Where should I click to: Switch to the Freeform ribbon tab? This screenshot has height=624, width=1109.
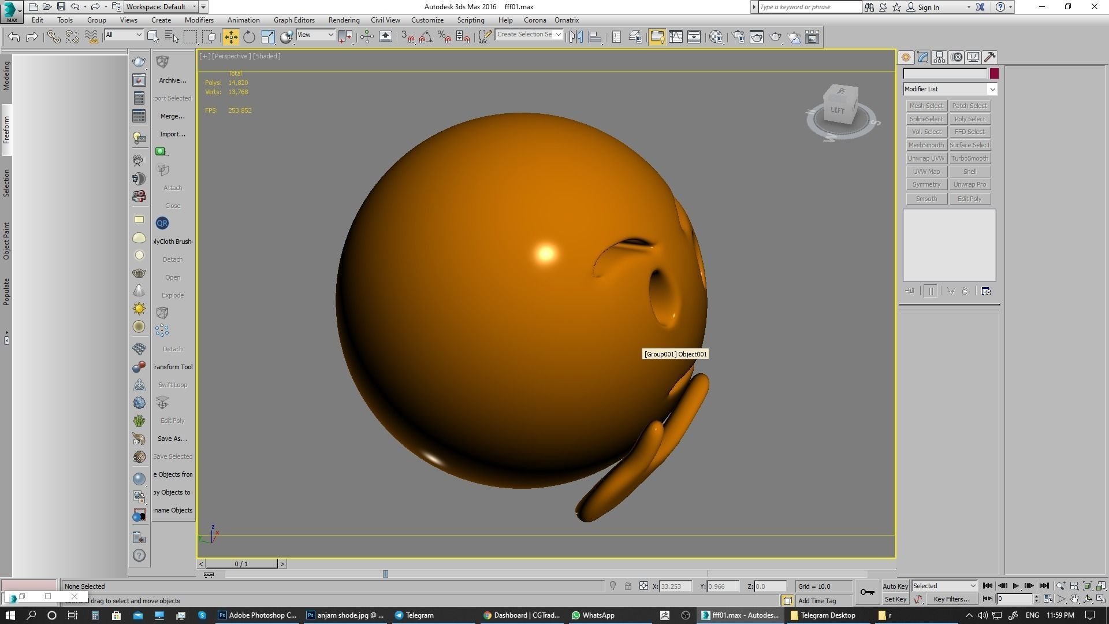[x=6, y=130]
